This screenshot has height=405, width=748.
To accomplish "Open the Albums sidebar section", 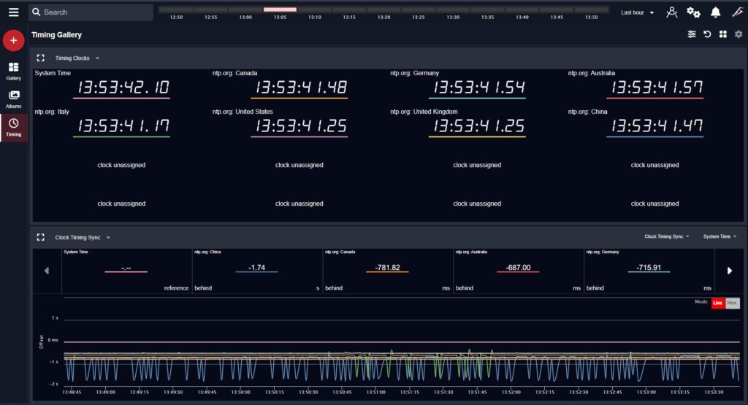I will [13, 99].
